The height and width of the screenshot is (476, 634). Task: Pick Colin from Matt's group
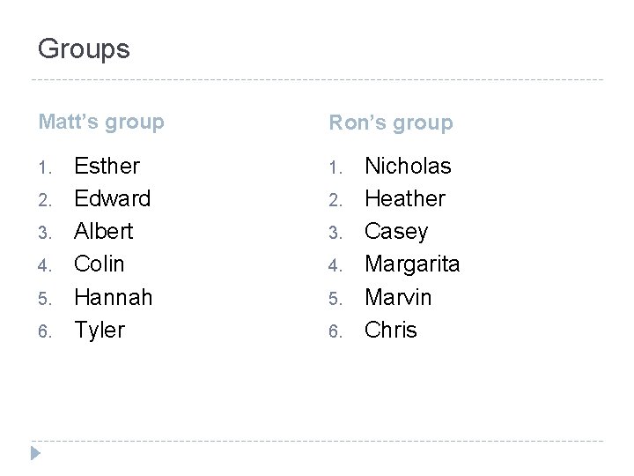100,264
